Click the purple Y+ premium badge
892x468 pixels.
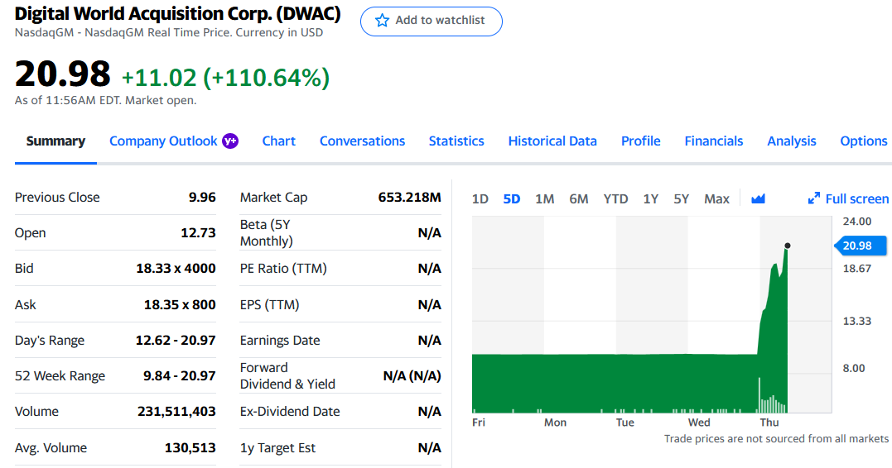tap(230, 141)
